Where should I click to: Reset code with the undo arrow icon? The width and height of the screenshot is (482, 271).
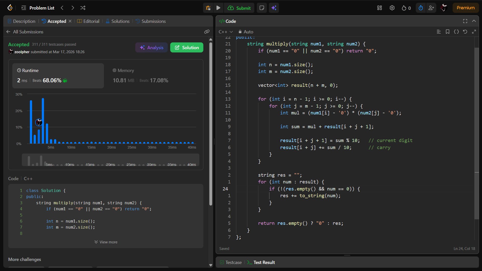click(x=465, y=32)
